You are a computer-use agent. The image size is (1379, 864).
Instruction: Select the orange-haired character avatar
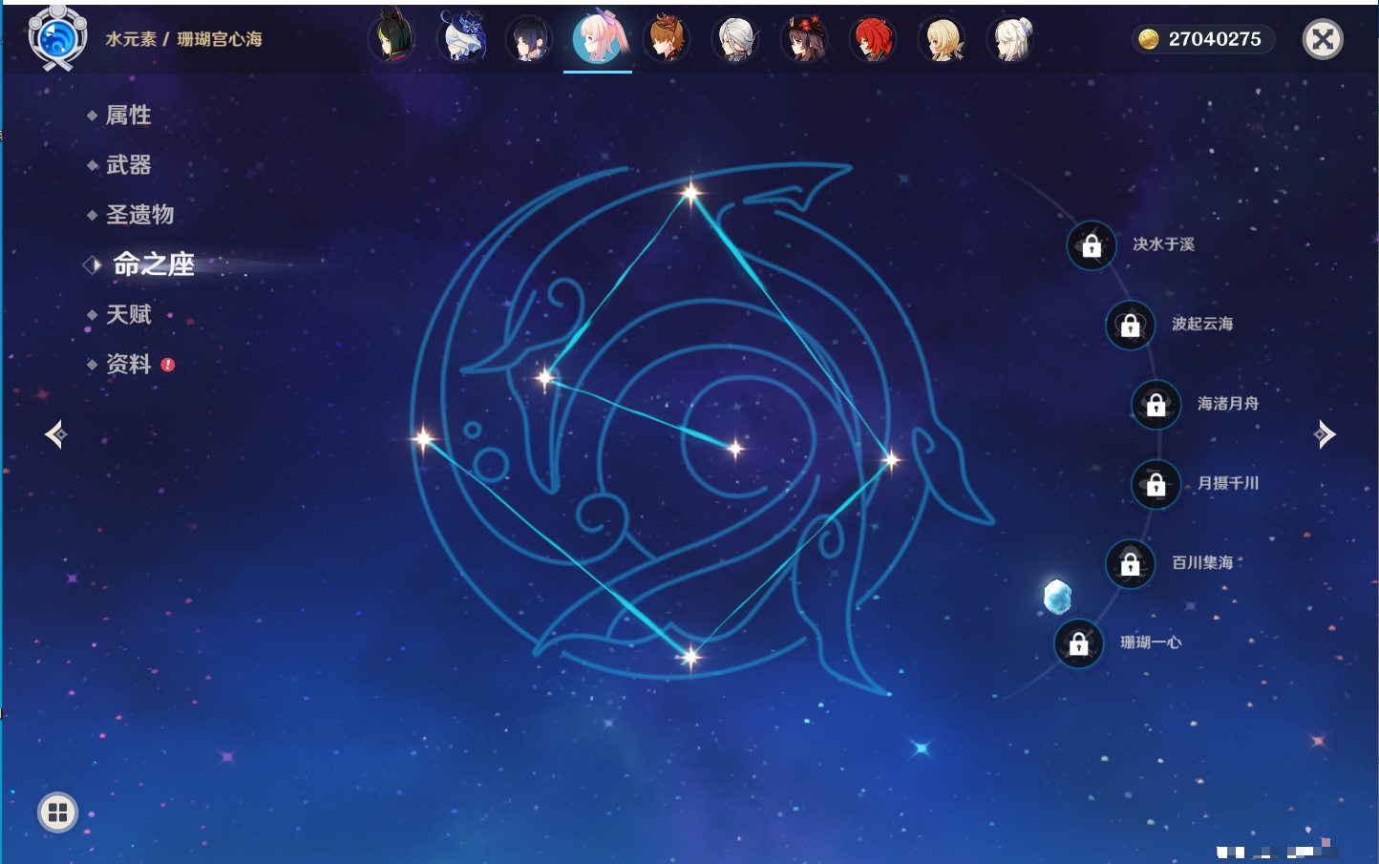click(668, 38)
